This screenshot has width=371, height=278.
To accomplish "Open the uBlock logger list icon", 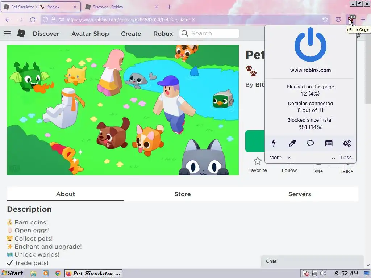I will point(329,143).
